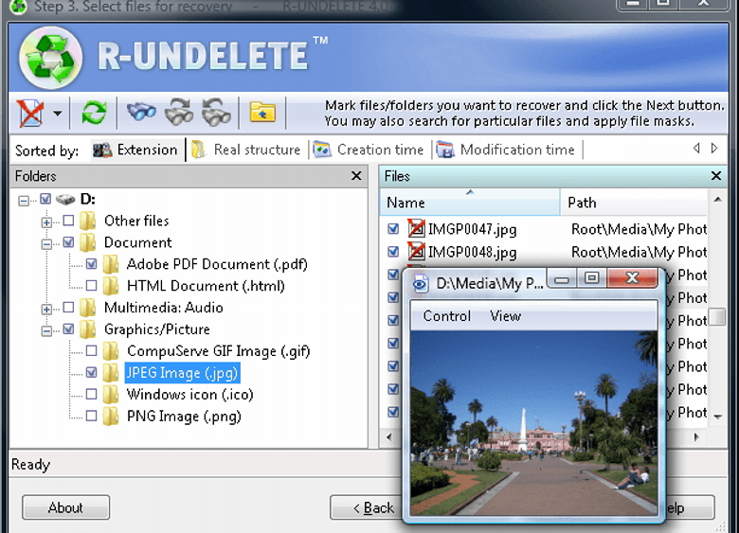Click the blue binoculars Find icon

click(x=141, y=113)
